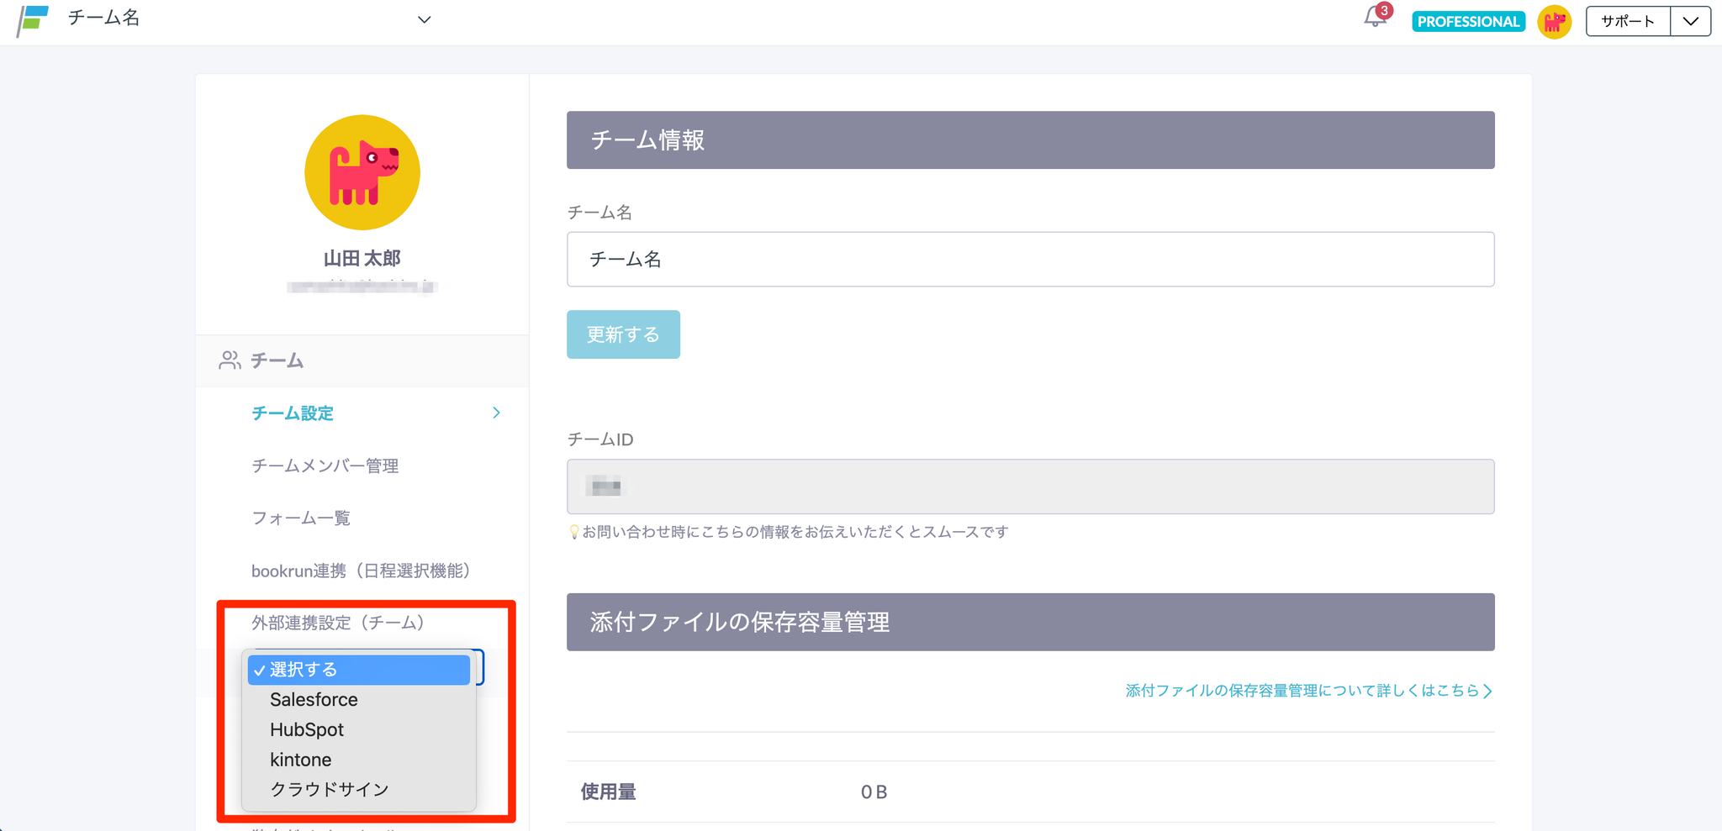This screenshot has height=831, width=1722.
Task: Click the lightbulb hint icon below チームID
Action: (x=574, y=532)
